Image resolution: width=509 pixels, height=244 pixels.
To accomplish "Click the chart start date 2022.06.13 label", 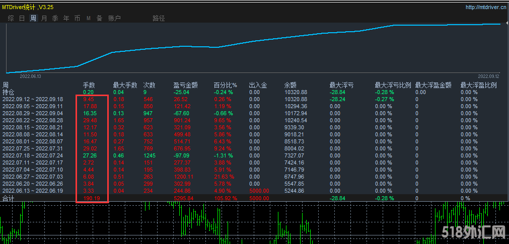I will tap(31, 76).
